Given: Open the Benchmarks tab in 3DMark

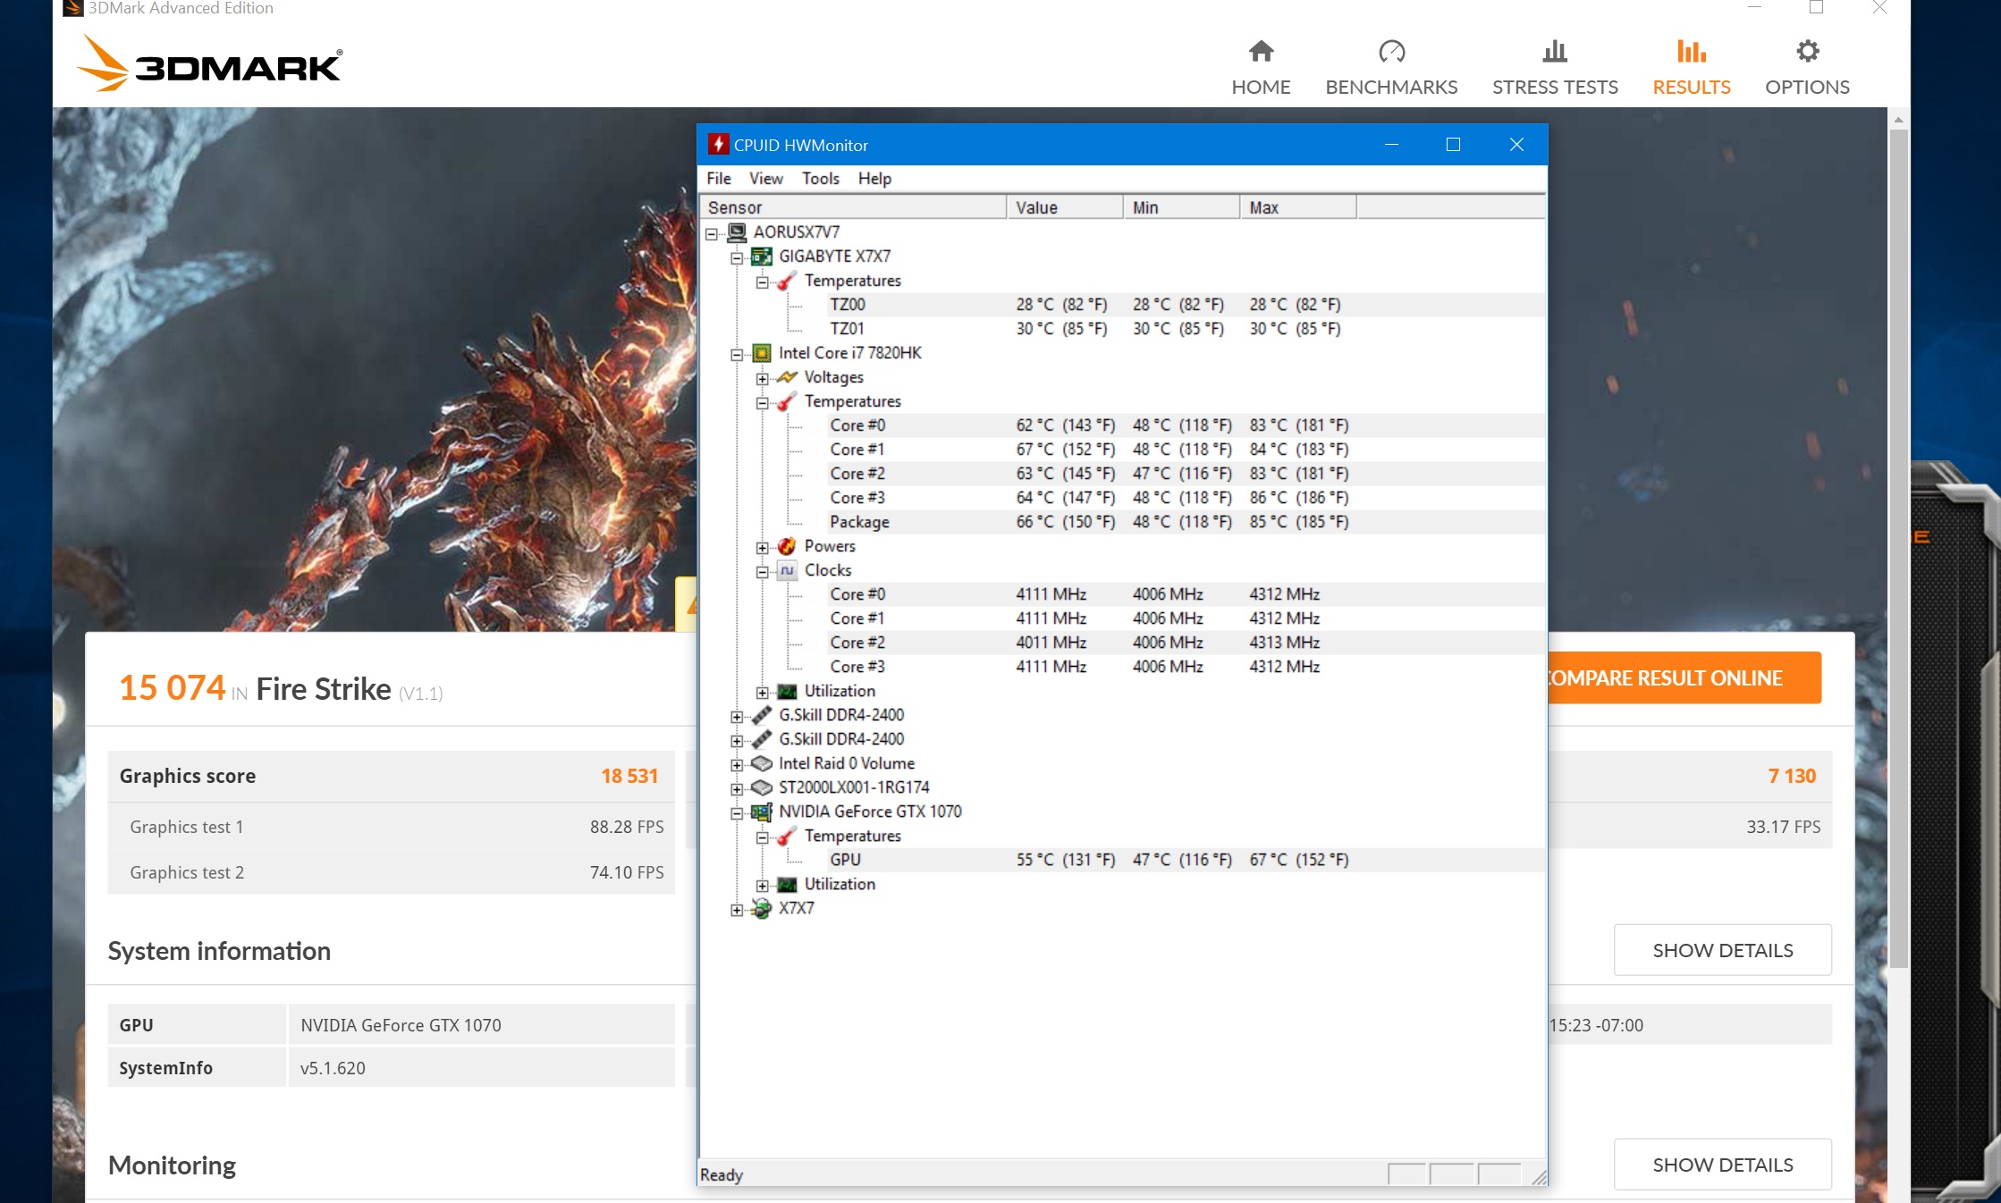Looking at the screenshot, I should [1391, 68].
